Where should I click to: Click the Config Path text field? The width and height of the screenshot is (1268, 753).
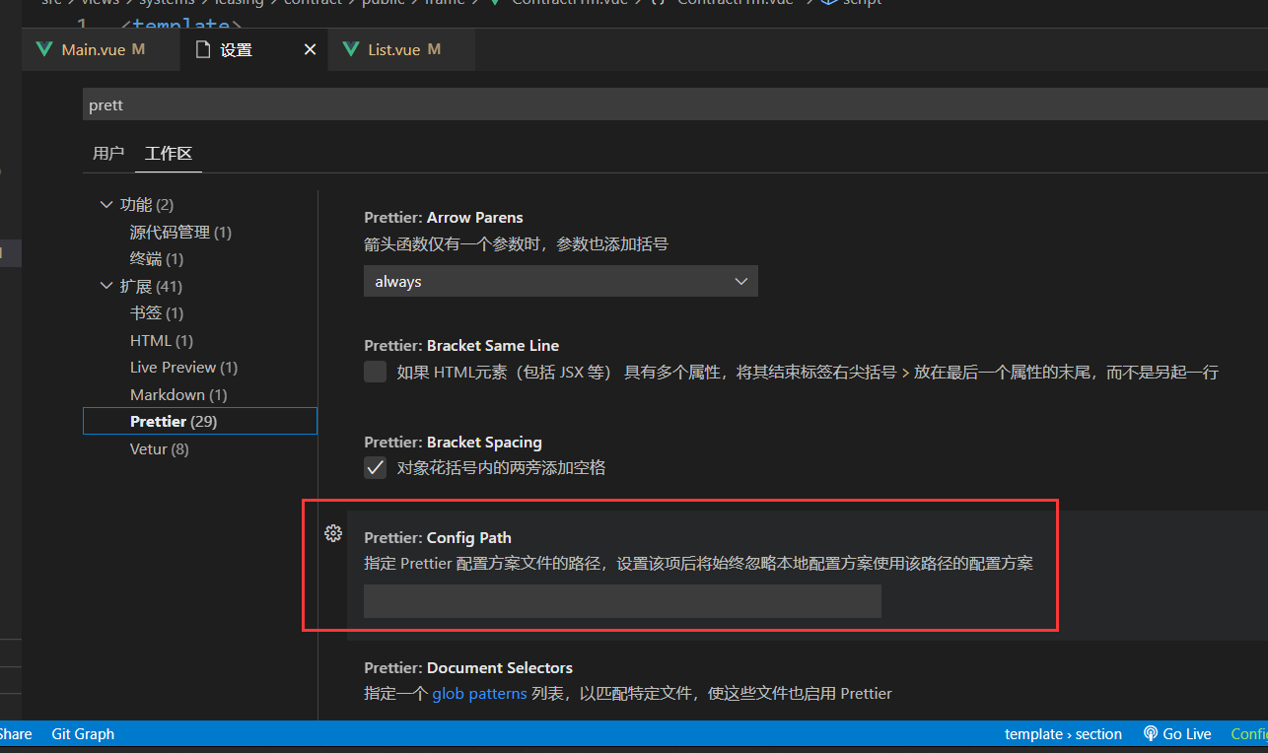click(622, 601)
